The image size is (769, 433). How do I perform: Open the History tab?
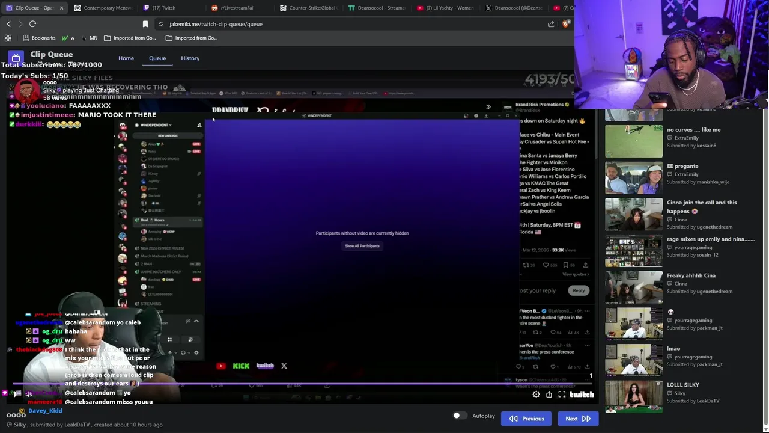190,58
